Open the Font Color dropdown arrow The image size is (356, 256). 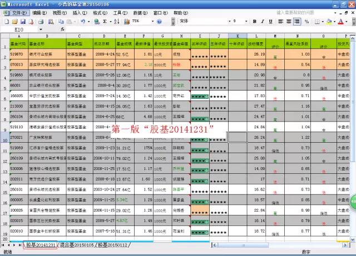347,22
